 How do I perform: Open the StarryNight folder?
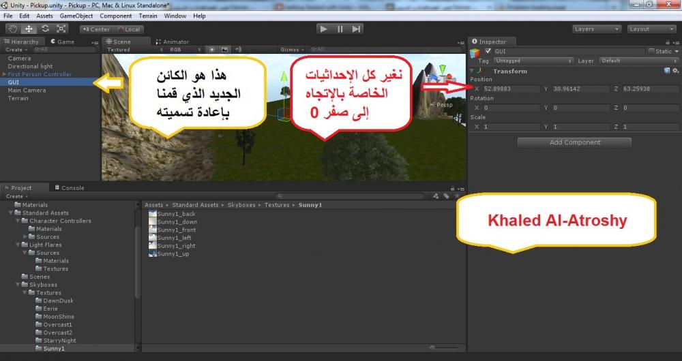(x=56, y=341)
